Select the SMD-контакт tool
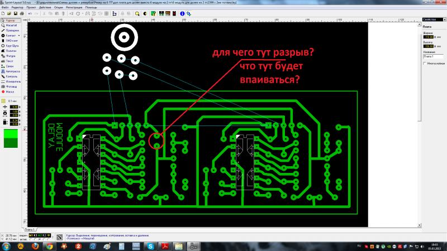The height and width of the screenshot is (251, 447). [11, 41]
